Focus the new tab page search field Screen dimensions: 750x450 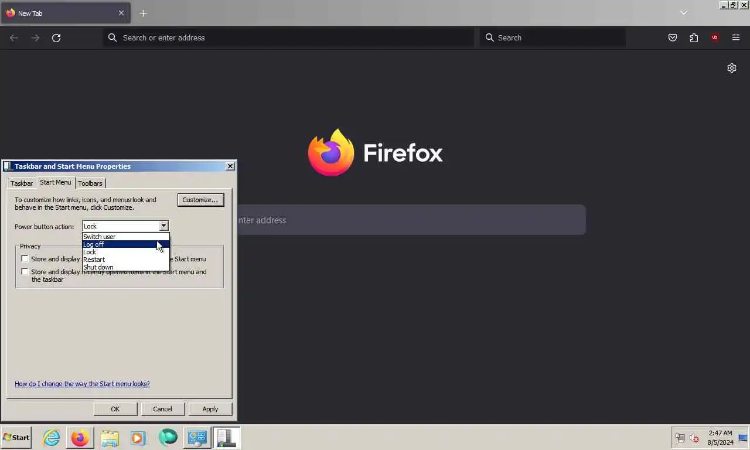point(411,220)
